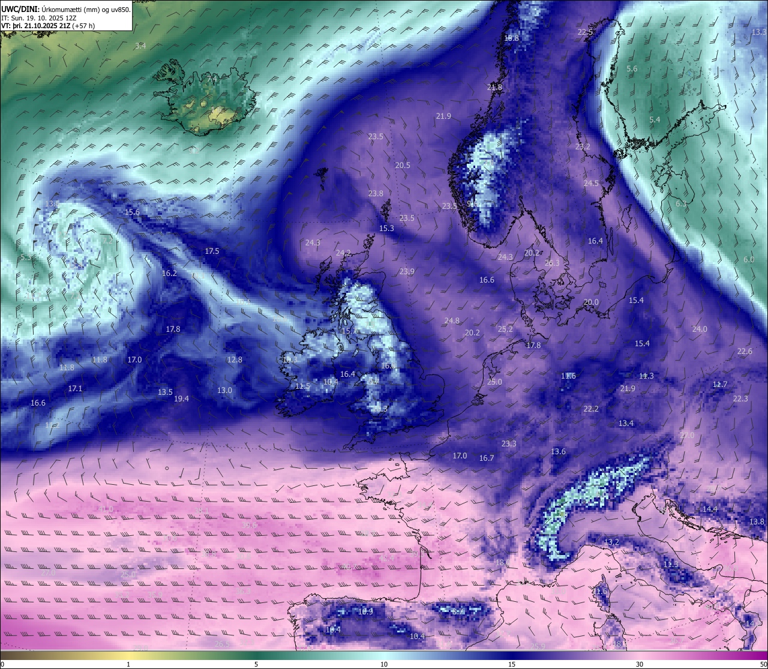Click the 13.6 value on the map
Image resolution: width=768 pixels, height=669 pixels.
click(558, 451)
